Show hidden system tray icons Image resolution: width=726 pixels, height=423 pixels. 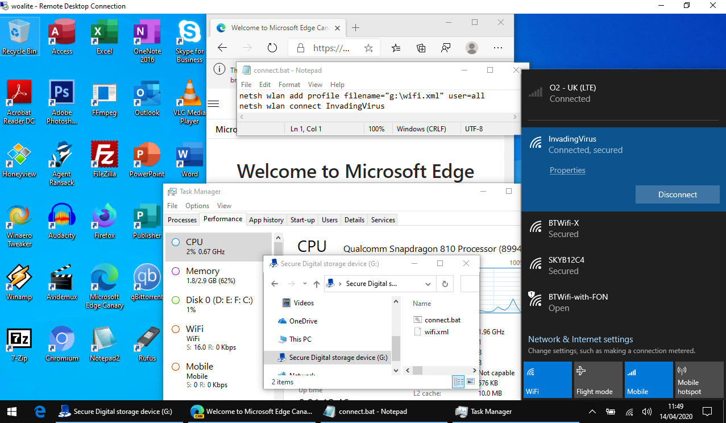point(592,412)
